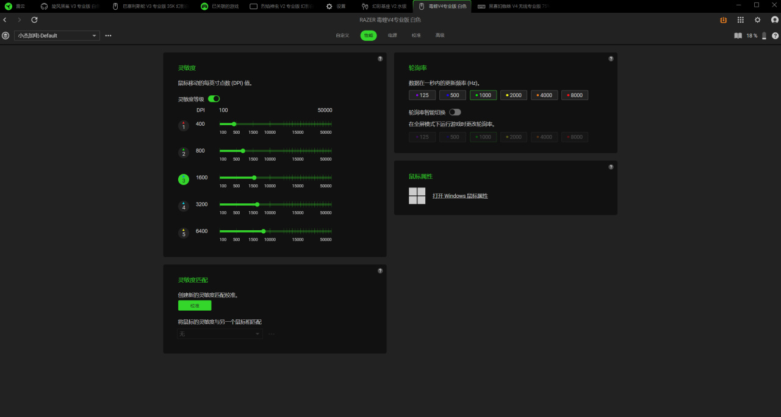The width and height of the screenshot is (781, 417).
Task: Open the 已关联的游戏 tab
Action: [220, 6]
